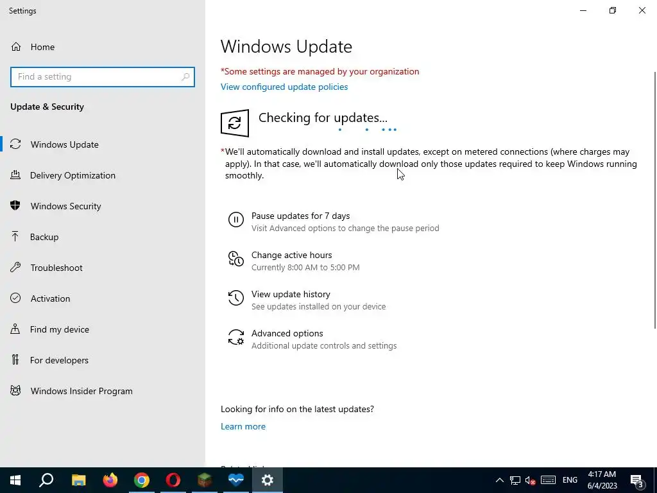Click the Settings gear taskbar button
The height and width of the screenshot is (493, 657).
pyautogui.click(x=268, y=480)
